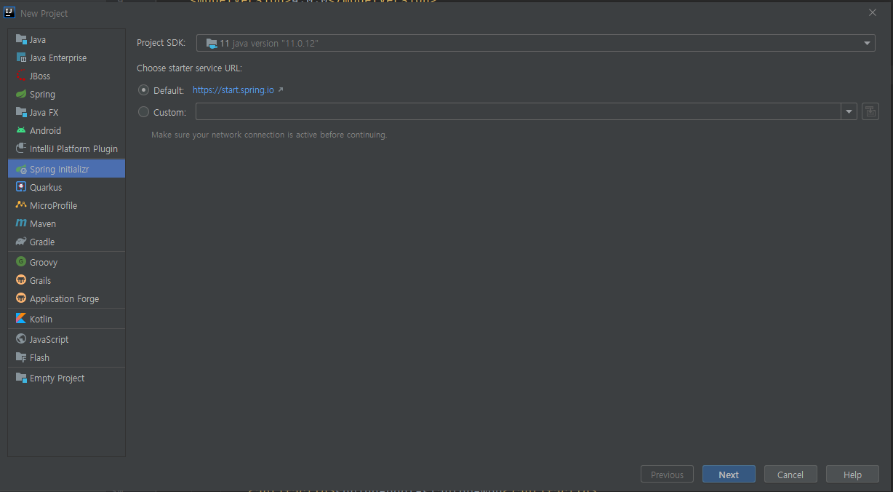Image resolution: width=893 pixels, height=492 pixels.
Task: Click the Spring Initializr icon
Action: [21, 169]
